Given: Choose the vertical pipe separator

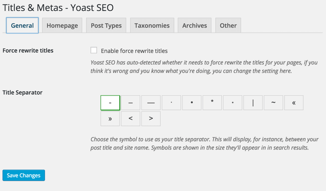Looking at the screenshot, I should [x=253, y=102].
